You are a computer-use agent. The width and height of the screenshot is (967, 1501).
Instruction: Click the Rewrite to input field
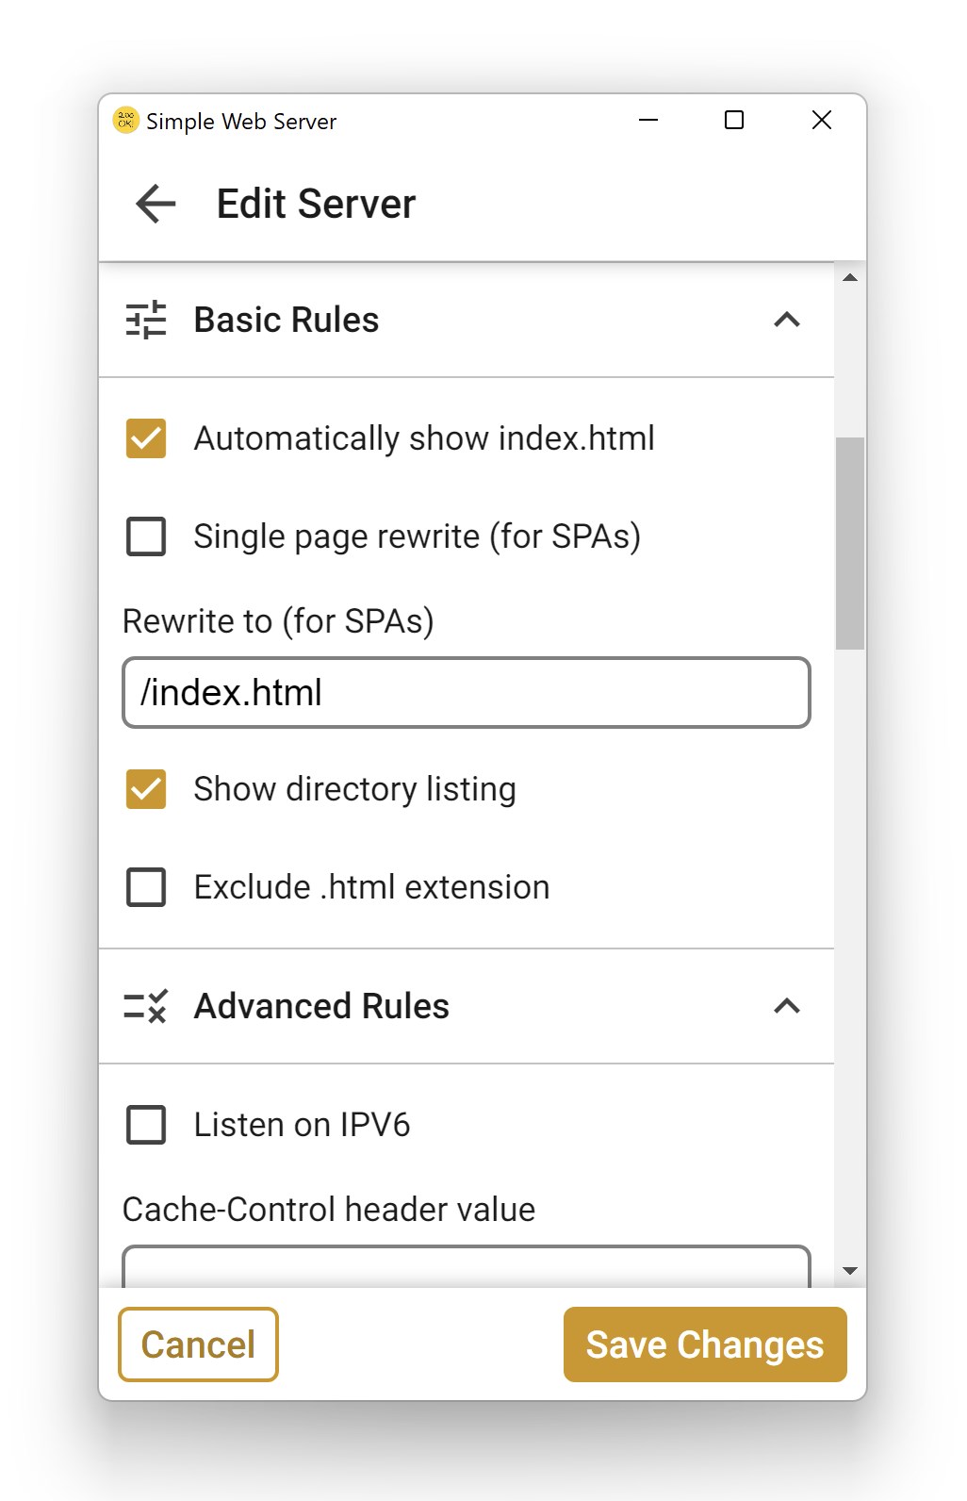(x=467, y=693)
